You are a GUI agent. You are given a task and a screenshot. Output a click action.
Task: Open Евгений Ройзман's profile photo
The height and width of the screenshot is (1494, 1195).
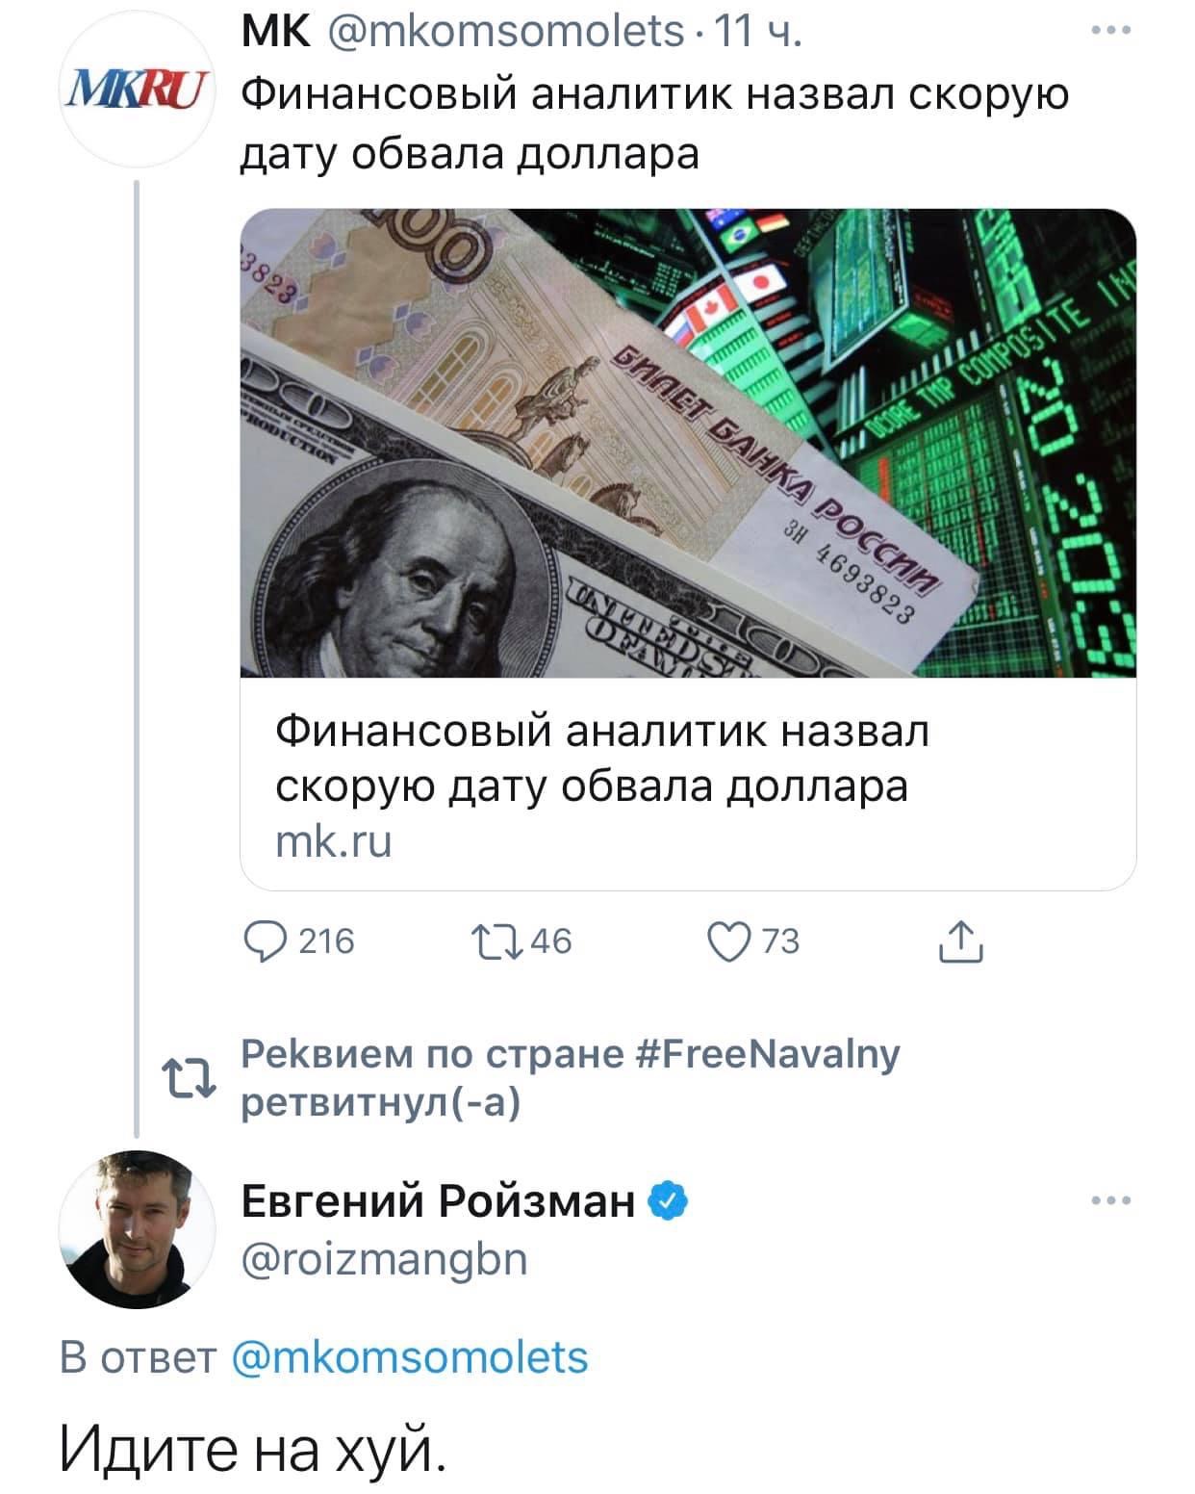tap(138, 1228)
